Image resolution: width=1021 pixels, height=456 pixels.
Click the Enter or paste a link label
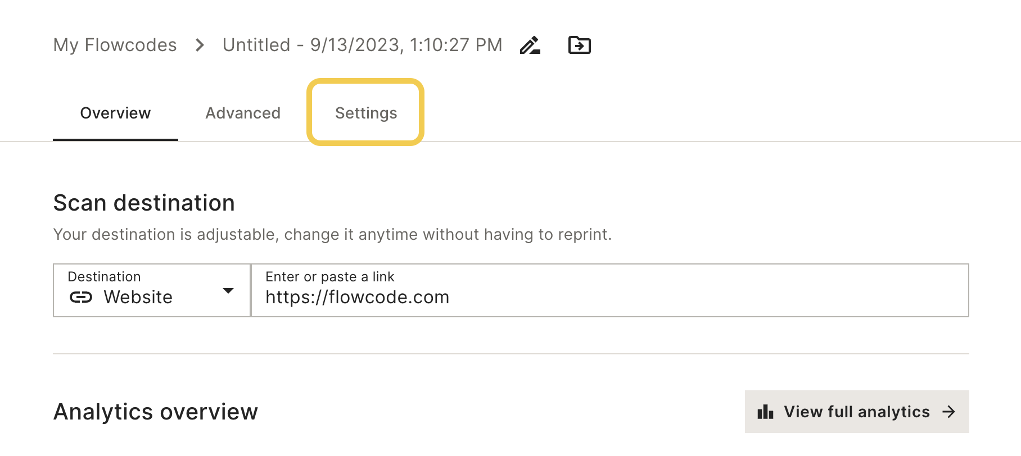click(x=330, y=277)
